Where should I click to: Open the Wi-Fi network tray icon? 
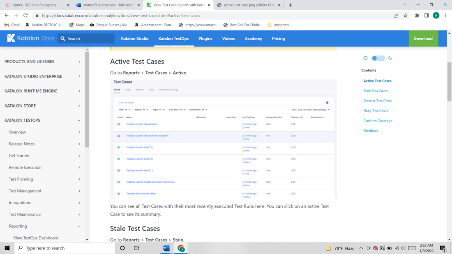(397, 248)
